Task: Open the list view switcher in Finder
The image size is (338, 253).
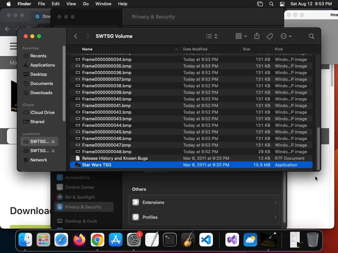Action: [x=212, y=36]
